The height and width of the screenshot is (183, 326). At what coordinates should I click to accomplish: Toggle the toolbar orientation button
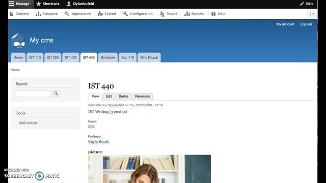point(312,14)
